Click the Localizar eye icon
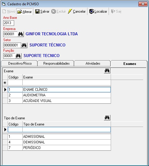This screenshot has width=149, height=166. 91,11
